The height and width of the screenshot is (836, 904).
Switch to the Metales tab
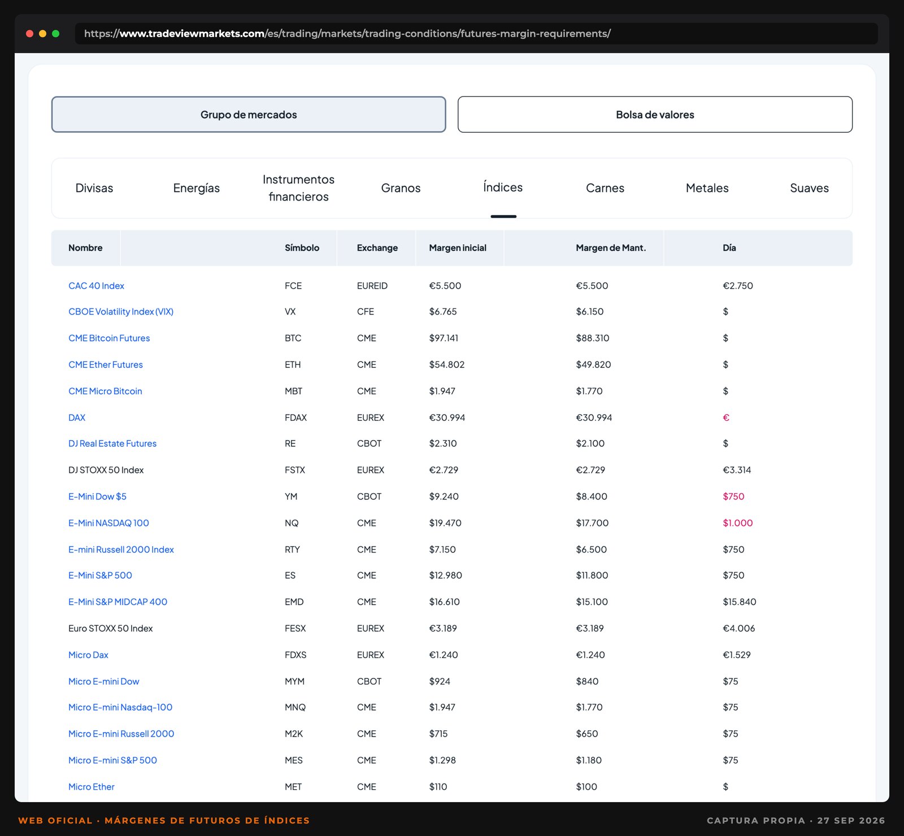[x=707, y=188]
